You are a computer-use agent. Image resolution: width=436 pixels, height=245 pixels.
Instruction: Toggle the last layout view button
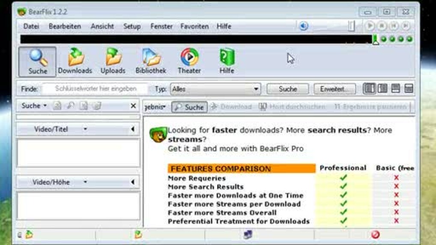pyautogui.click(x=409, y=89)
